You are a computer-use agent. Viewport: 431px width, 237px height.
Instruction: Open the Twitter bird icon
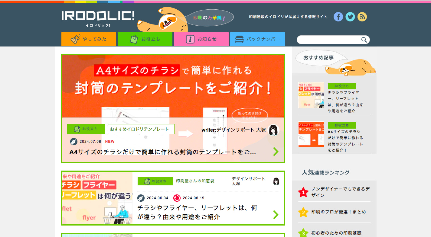[x=350, y=17]
